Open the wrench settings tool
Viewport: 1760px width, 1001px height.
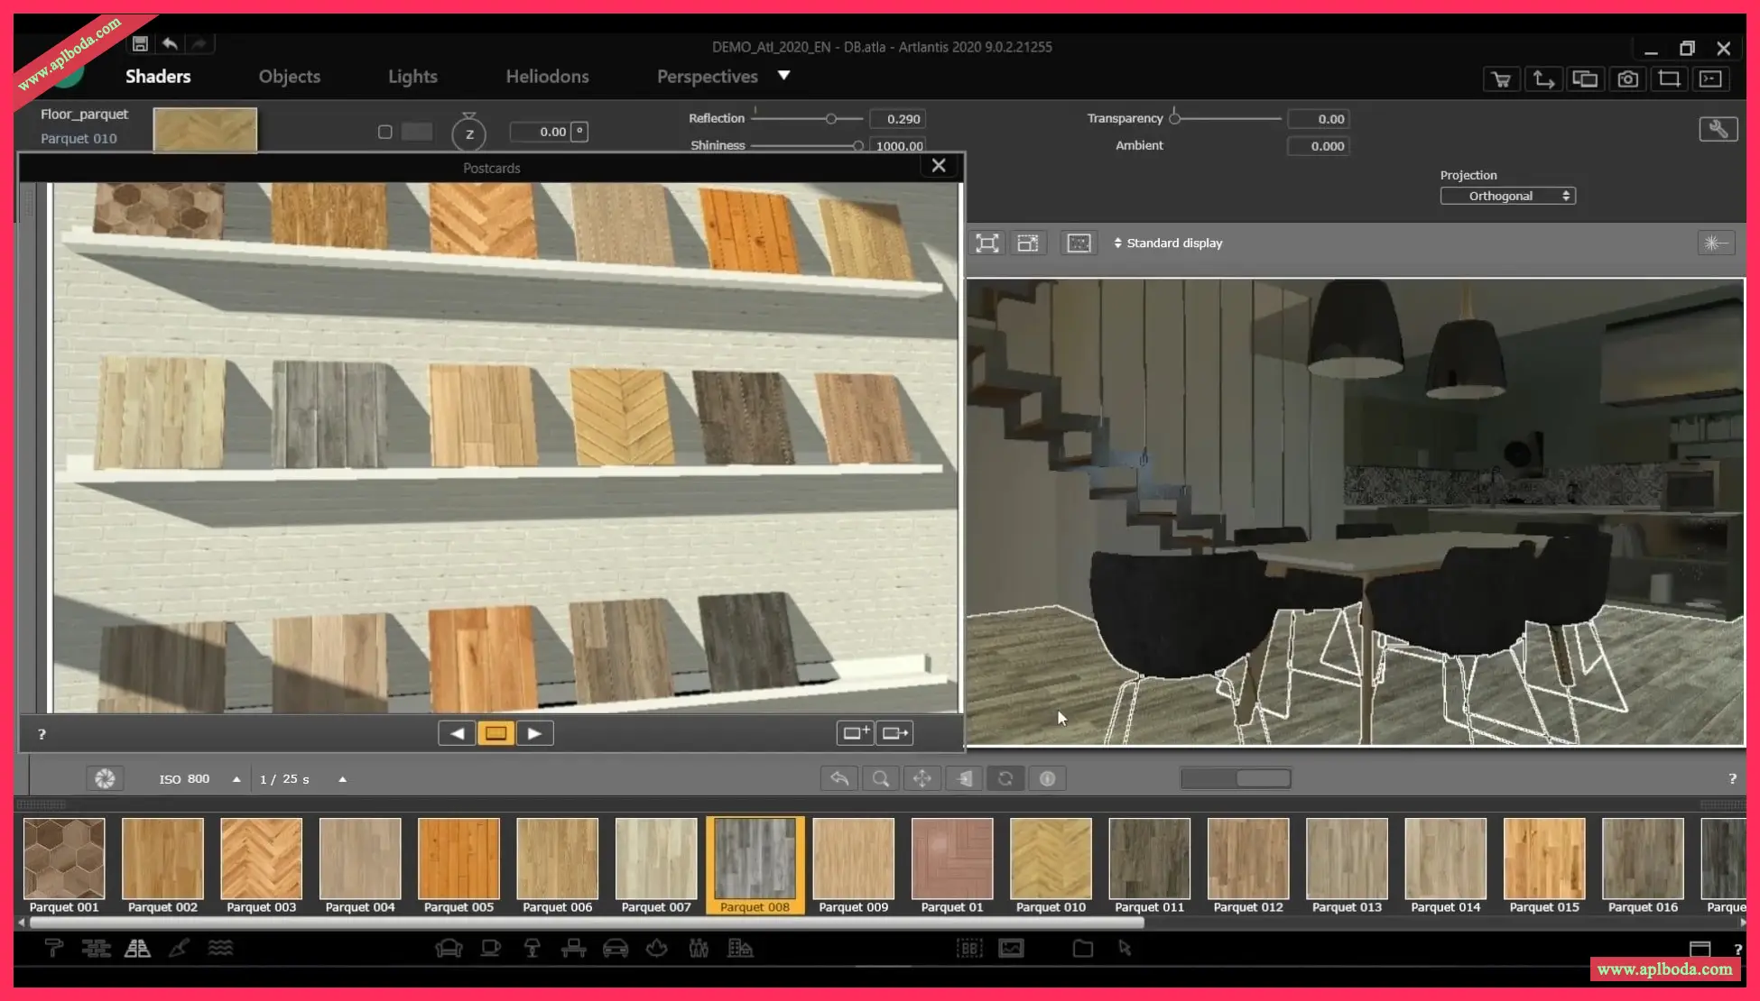tap(1718, 130)
